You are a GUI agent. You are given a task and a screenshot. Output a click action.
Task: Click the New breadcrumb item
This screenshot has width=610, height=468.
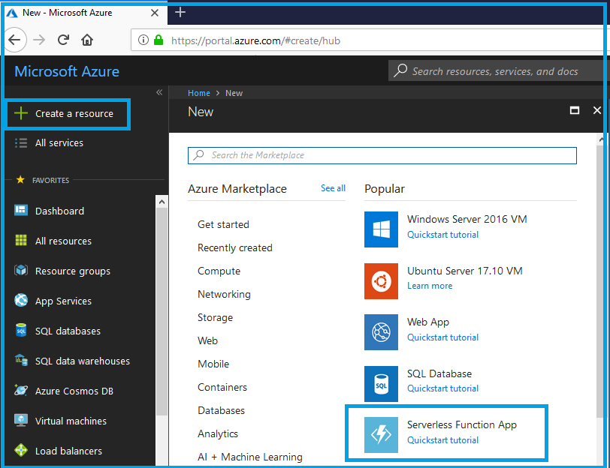coord(234,93)
